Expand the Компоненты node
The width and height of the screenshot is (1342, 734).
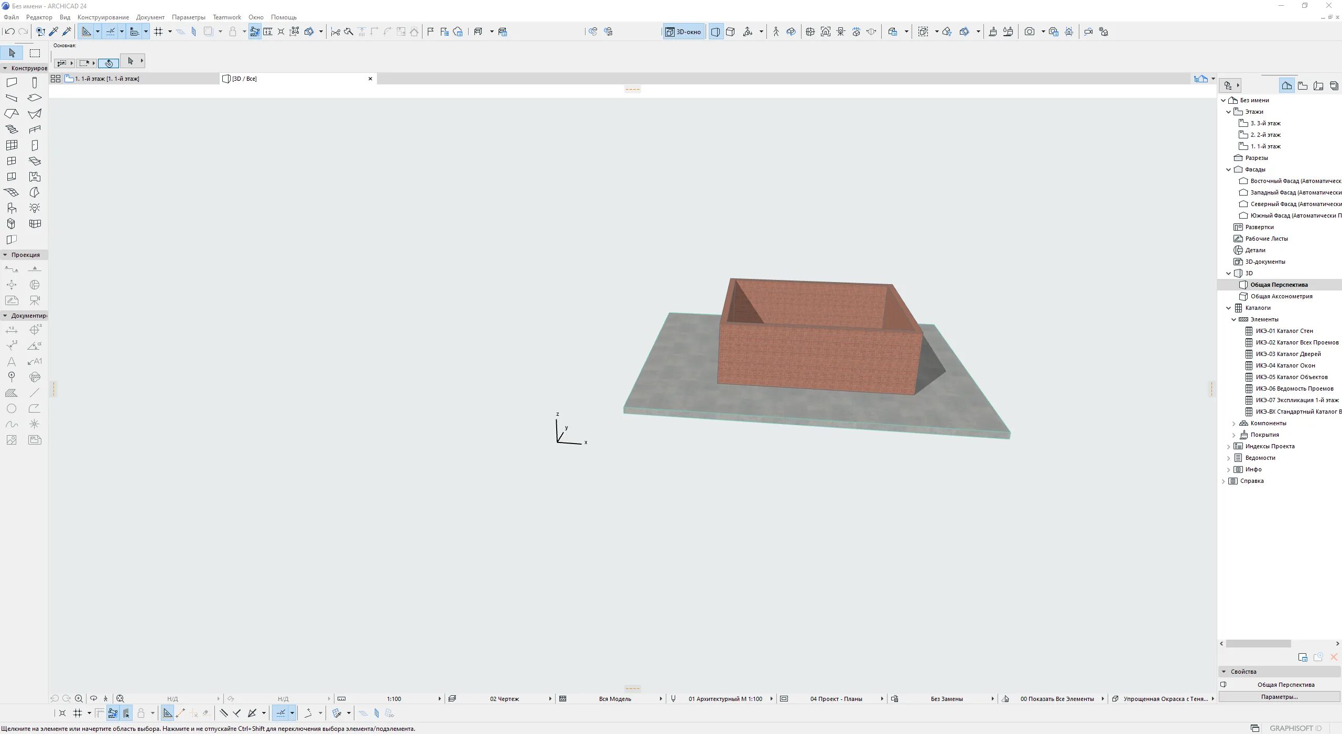[1233, 423]
